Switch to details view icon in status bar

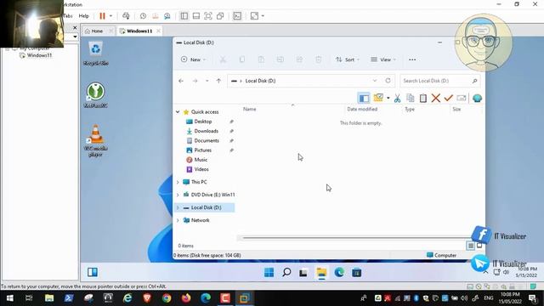tap(470, 246)
